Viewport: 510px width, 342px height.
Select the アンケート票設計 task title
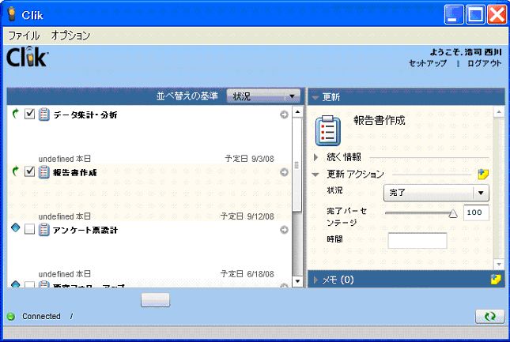[x=85, y=230]
